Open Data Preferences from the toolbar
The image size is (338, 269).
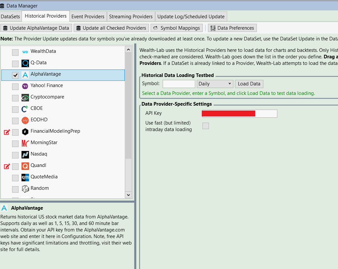(x=232, y=28)
